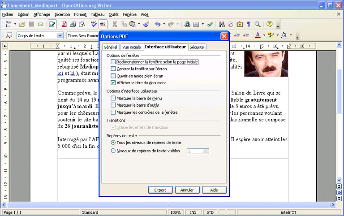Click the Annuler button

187,190
